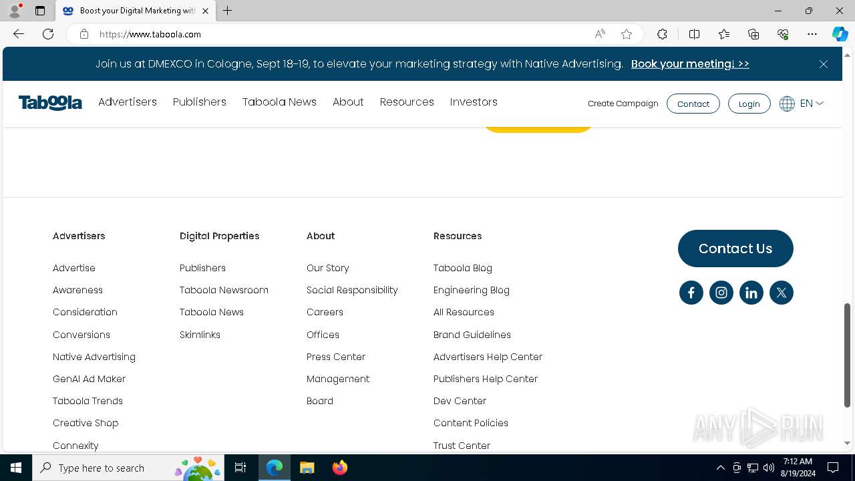Open Content Policies footer link
The image size is (855, 481).
point(470,423)
